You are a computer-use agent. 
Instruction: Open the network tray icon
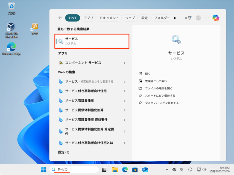[x=199, y=169]
